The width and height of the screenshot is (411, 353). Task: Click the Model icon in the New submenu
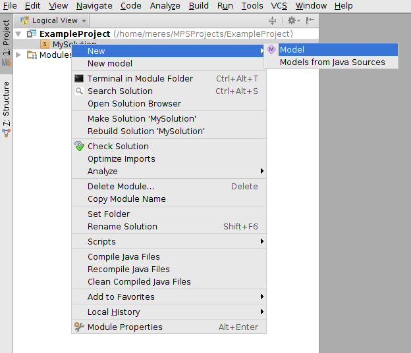(271, 49)
